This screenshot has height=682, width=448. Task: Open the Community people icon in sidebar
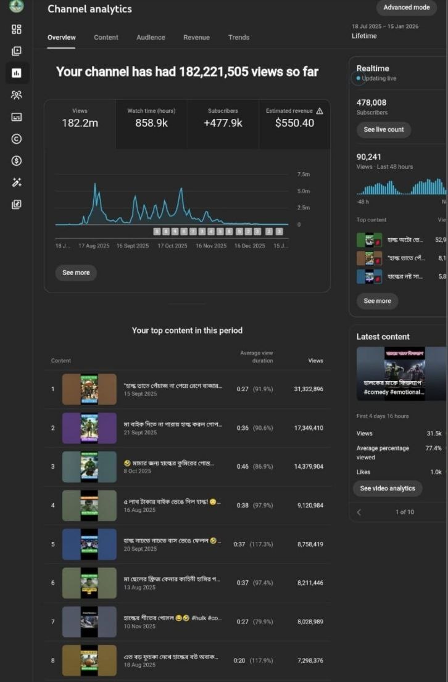pyautogui.click(x=17, y=95)
